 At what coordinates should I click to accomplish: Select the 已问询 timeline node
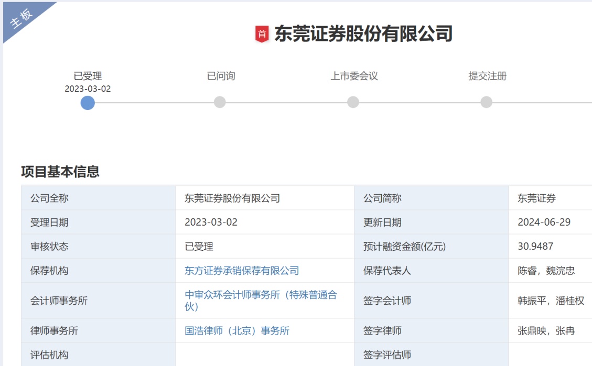pyautogui.click(x=220, y=102)
